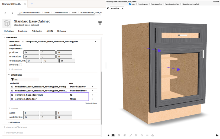
Task: Switch to the JSON tab
Action: click(50, 31)
